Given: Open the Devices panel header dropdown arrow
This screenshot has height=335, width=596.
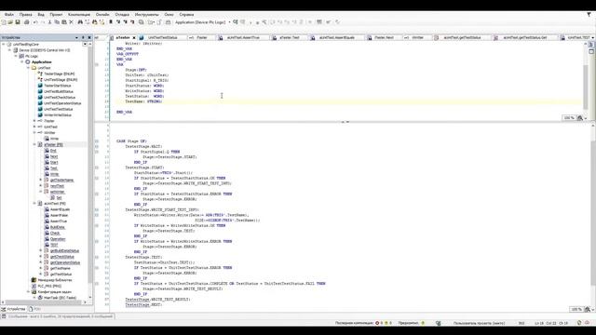Looking at the screenshot, I should click(x=76, y=37).
